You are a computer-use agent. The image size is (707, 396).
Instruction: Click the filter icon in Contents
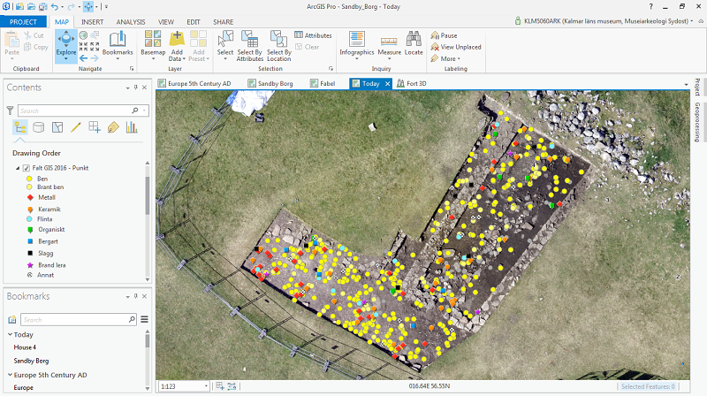10,110
